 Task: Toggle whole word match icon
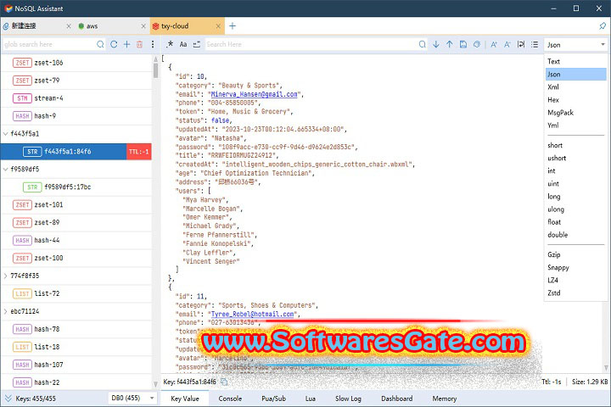[x=197, y=44]
